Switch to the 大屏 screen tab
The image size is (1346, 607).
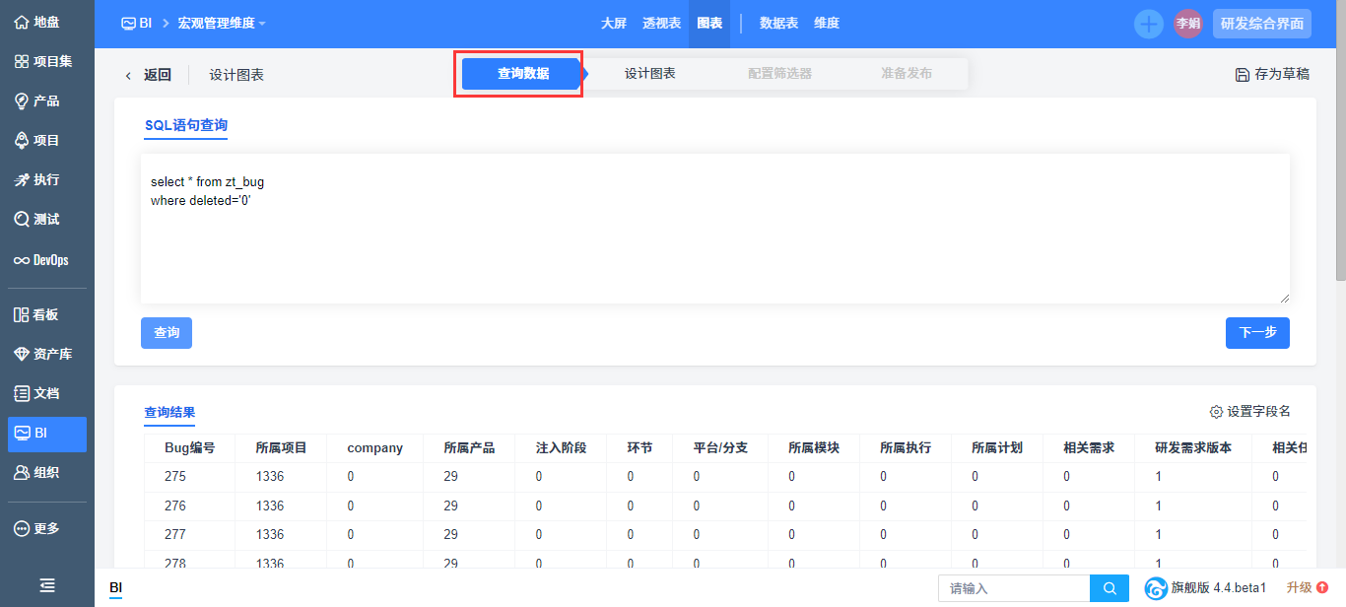[614, 24]
